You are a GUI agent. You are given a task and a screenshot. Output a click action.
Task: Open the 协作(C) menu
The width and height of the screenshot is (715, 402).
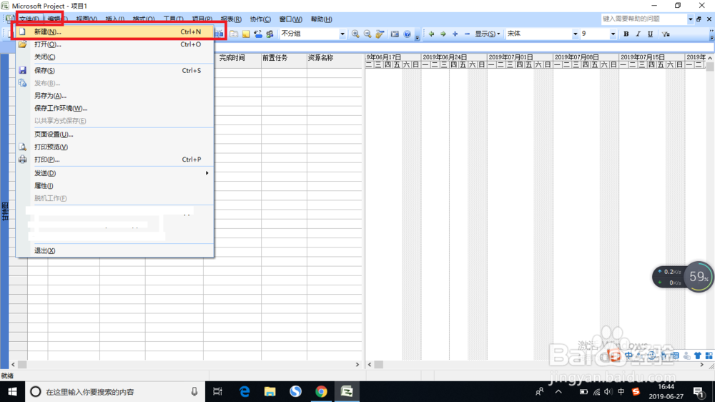260,19
